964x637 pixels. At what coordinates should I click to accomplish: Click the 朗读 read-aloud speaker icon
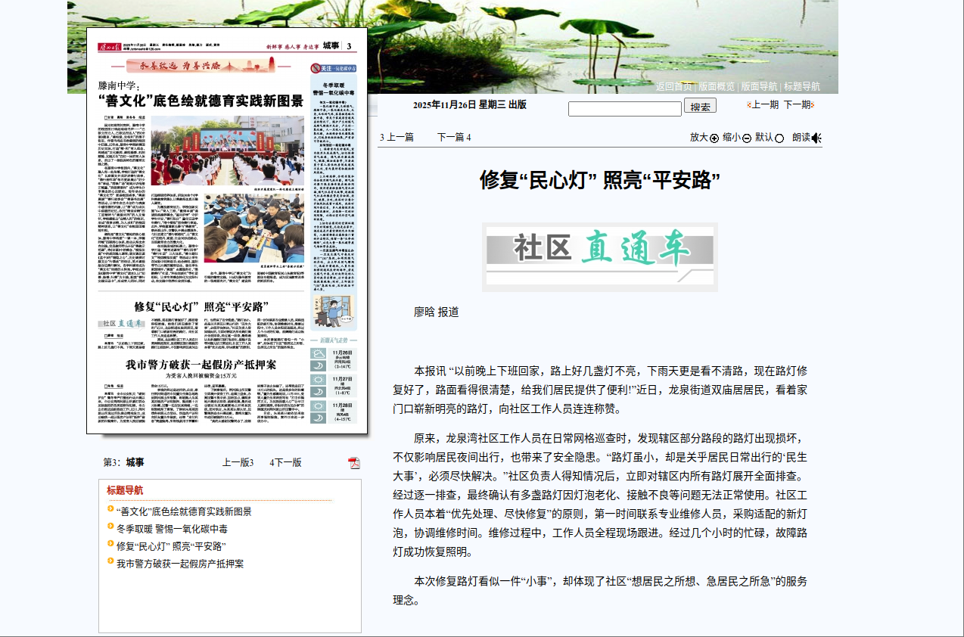[x=816, y=138]
